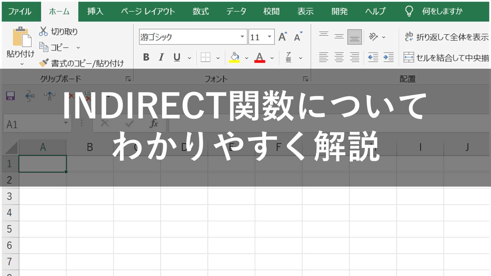Open the フォント dialog launcher
Screen dimensions: 491x276
coord(306,79)
